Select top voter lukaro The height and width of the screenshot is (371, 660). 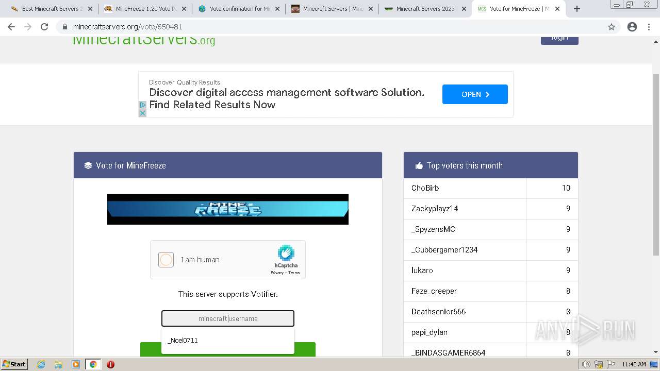(x=422, y=271)
